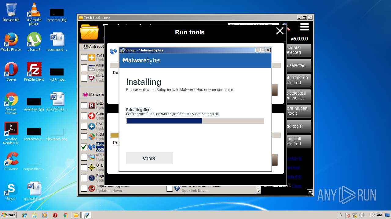
Task: Open Google Chrome desktop shortcut
Action: point(11,104)
